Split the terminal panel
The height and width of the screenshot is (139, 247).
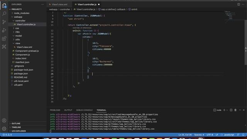coord(231,110)
